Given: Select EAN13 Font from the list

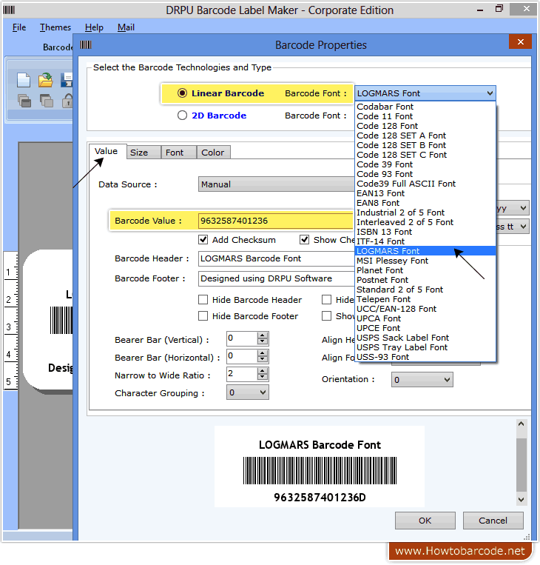Looking at the screenshot, I should tap(425, 193).
